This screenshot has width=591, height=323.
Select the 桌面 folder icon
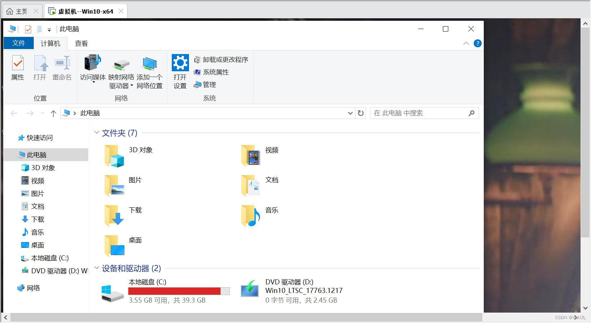114,246
